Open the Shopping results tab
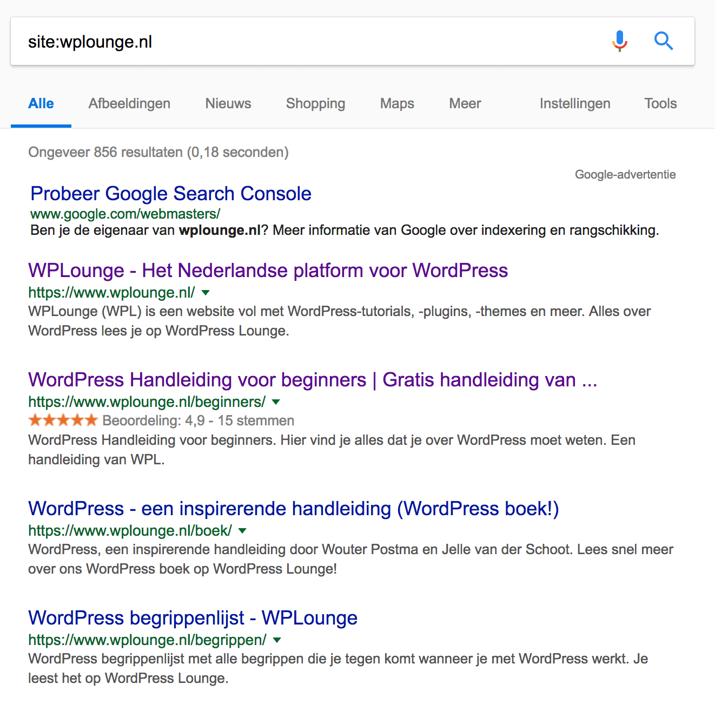715x710 pixels. [x=315, y=103]
